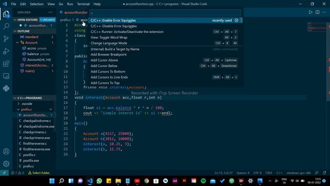The width and height of the screenshot is (330, 186).
Task: Show hidden icons in system tray
Action: [270, 181]
